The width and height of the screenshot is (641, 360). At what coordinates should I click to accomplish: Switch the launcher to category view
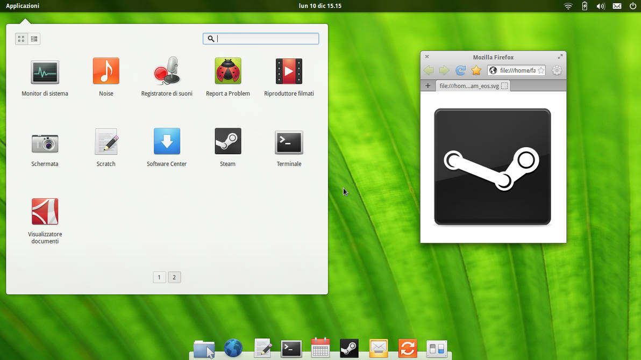click(34, 38)
